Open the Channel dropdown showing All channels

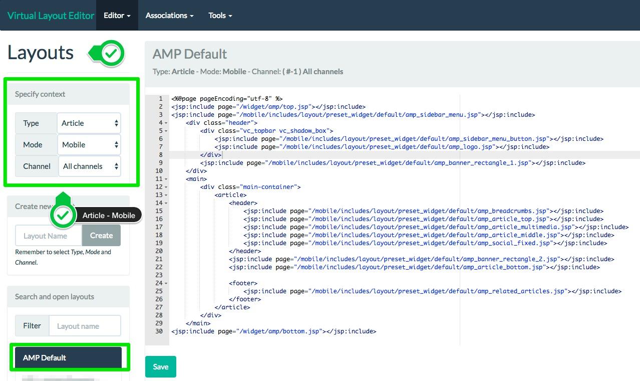89,166
